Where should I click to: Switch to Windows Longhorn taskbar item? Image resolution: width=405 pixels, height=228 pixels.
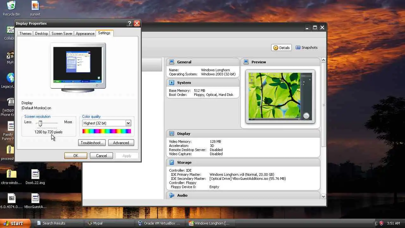tap(210, 223)
